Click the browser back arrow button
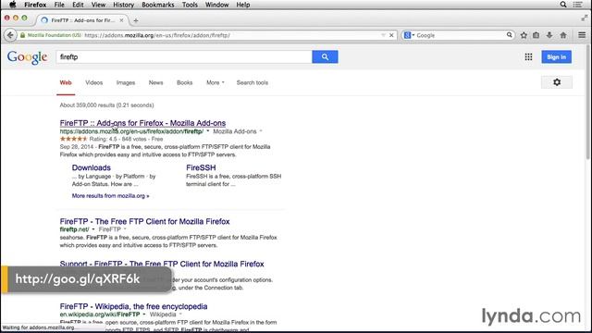Viewport: 592px width, 333px height. coord(10,35)
